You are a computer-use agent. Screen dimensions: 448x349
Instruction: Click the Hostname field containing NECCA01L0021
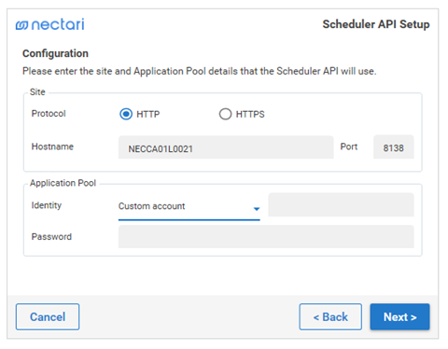click(226, 147)
